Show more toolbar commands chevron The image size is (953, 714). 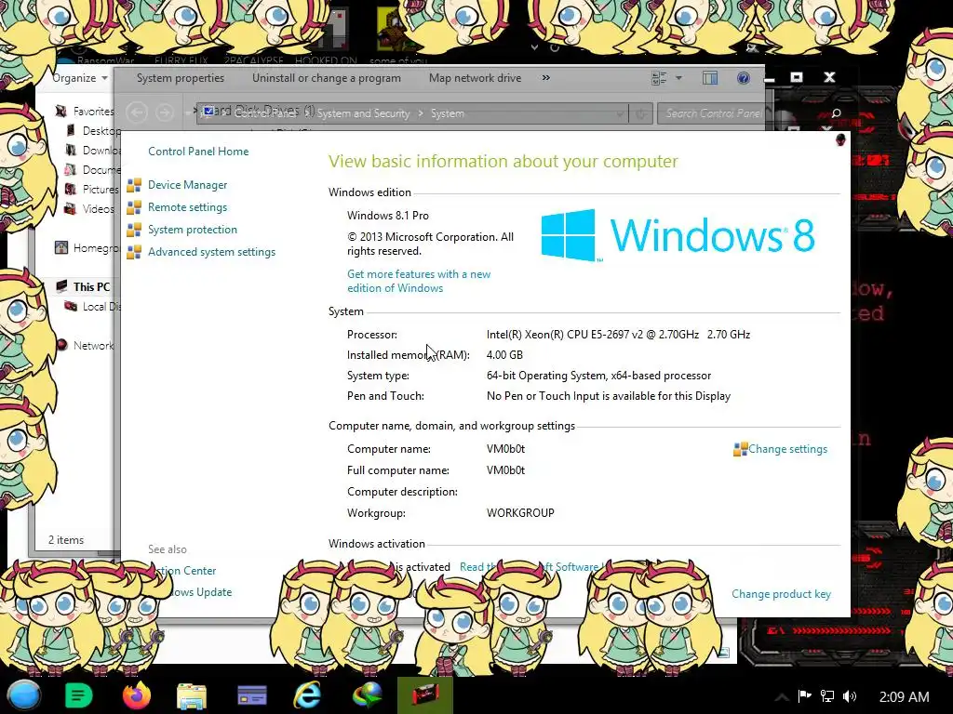click(545, 78)
